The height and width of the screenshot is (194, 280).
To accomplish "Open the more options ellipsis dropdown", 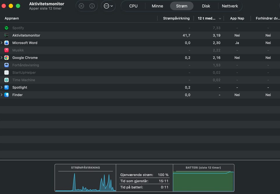I will 108,6.
